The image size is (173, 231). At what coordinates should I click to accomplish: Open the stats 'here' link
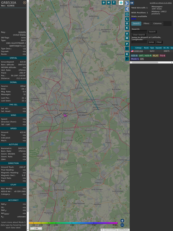pyautogui.click(x=133, y=19)
